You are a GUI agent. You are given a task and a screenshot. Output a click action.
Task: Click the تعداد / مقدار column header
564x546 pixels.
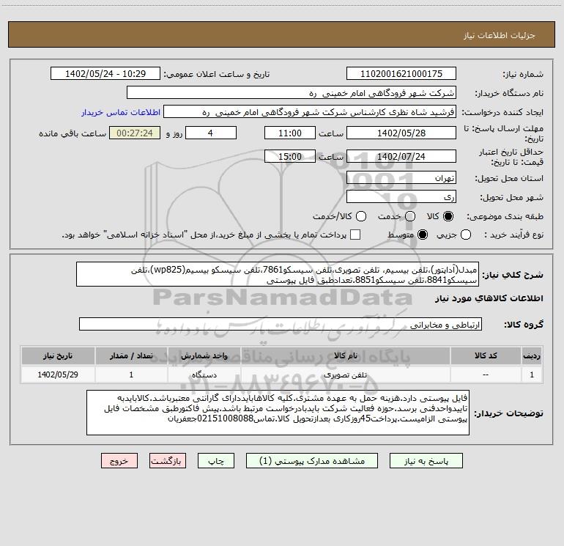pyautogui.click(x=131, y=355)
